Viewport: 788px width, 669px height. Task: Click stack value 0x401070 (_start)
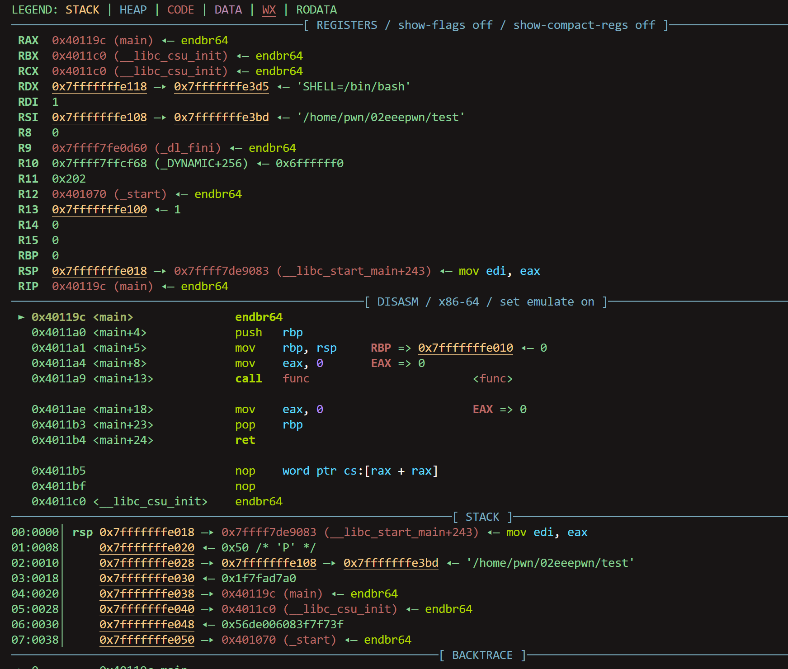[279, 640]
